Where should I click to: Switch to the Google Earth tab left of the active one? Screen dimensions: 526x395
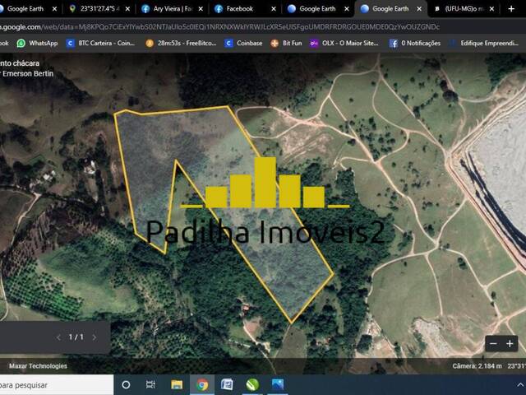(317, 9)
